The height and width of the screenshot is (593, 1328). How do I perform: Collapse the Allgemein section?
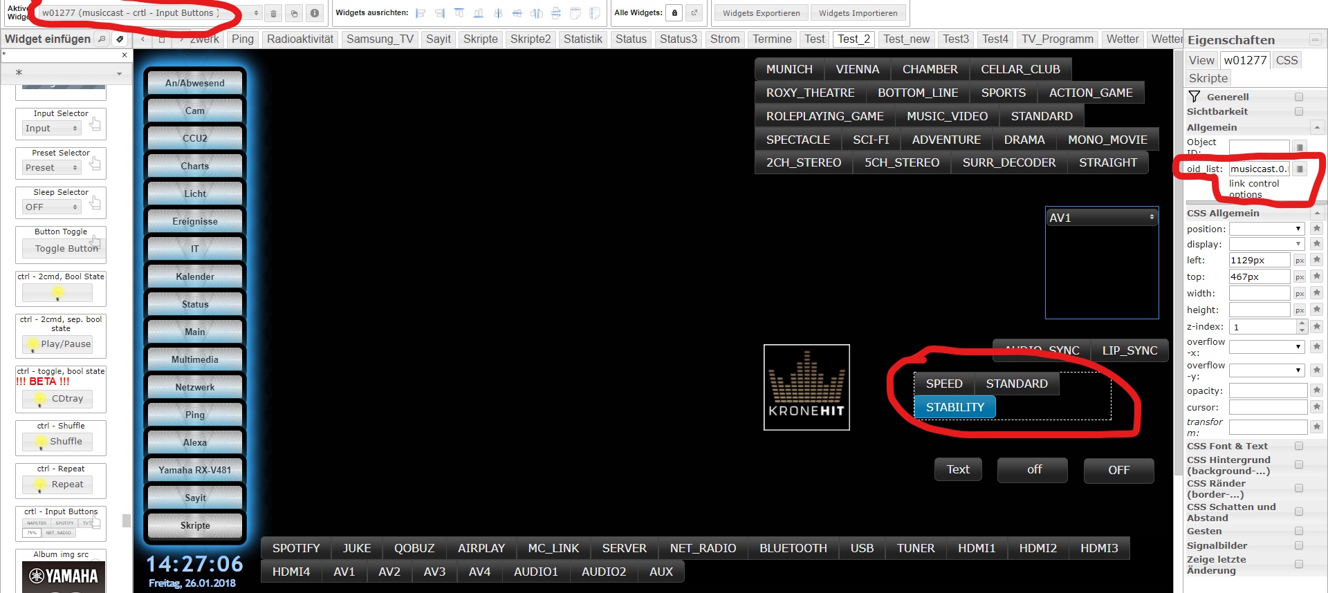(x=1317, y=128)
